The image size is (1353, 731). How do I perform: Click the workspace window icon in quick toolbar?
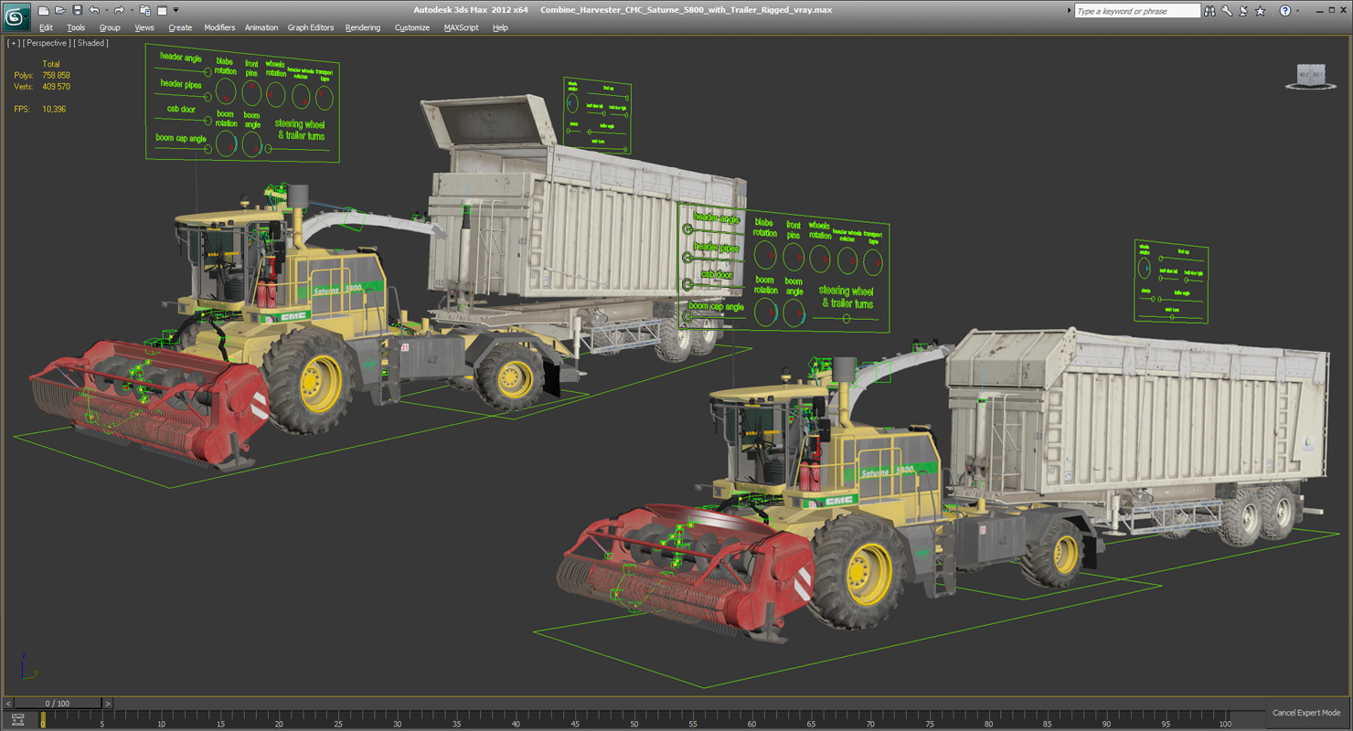(162, 10)
